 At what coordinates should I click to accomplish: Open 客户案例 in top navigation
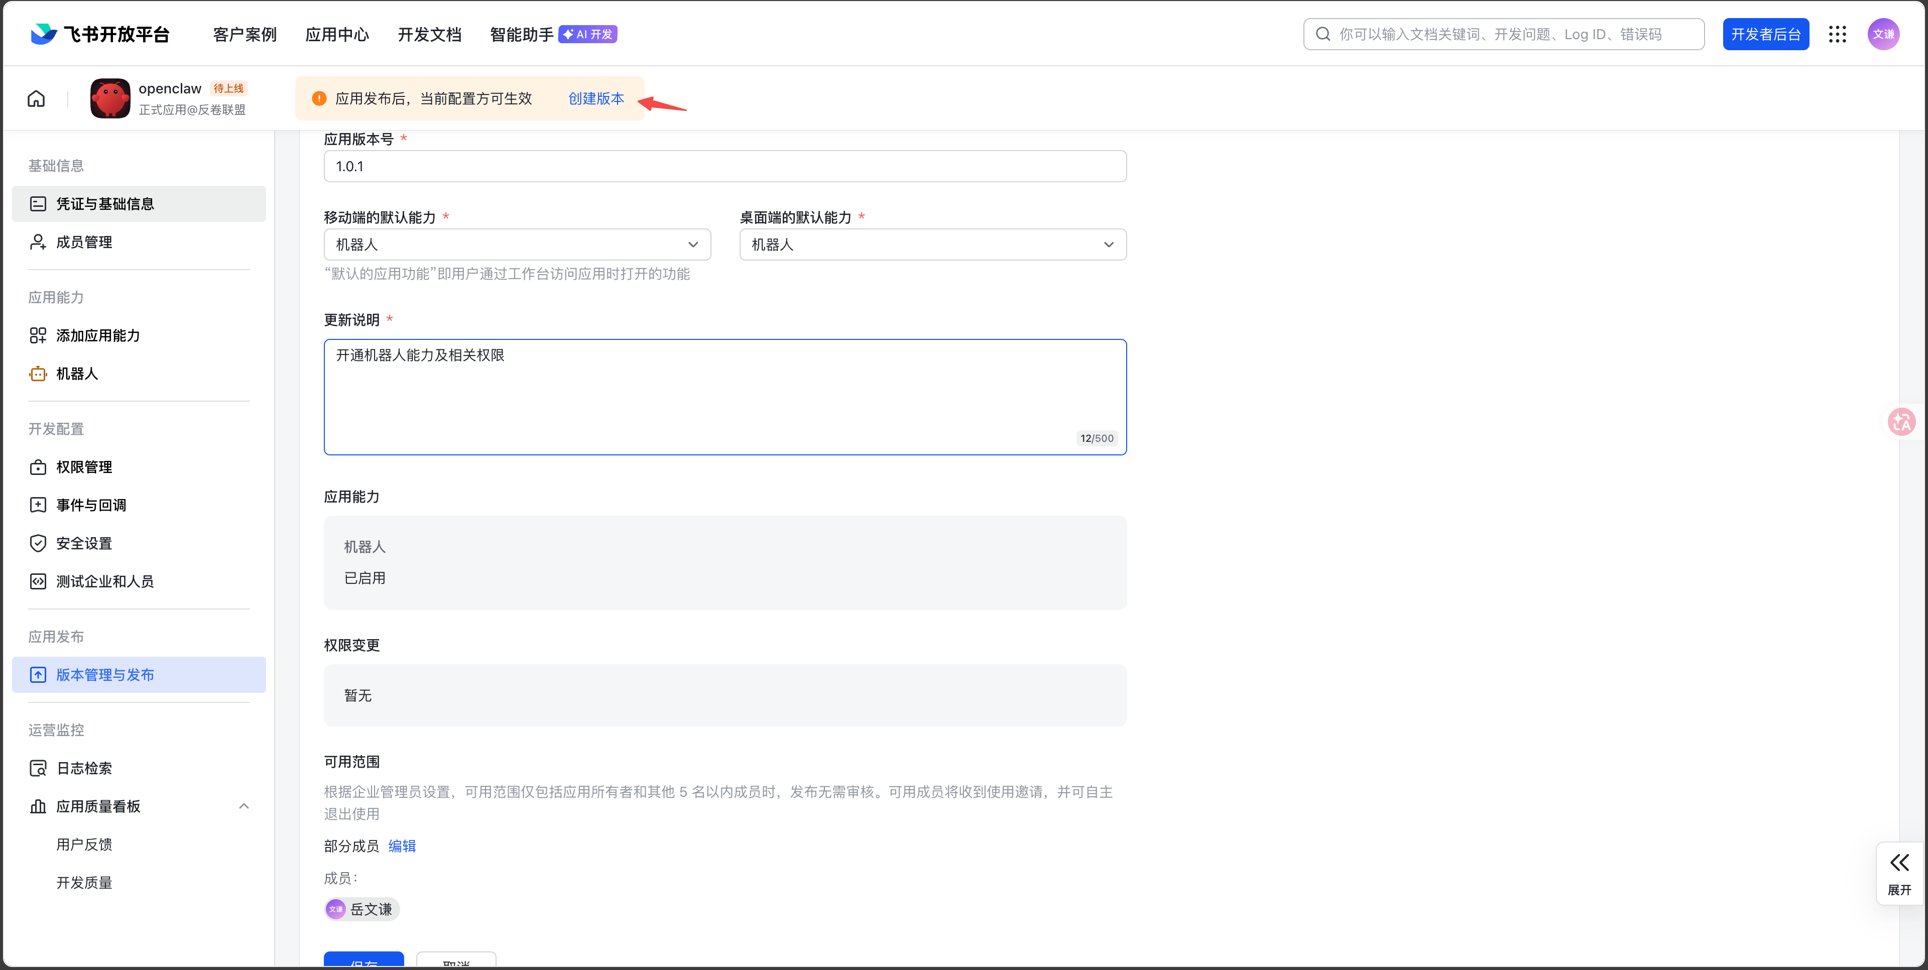pyautogui.click(x=245, y=35)
